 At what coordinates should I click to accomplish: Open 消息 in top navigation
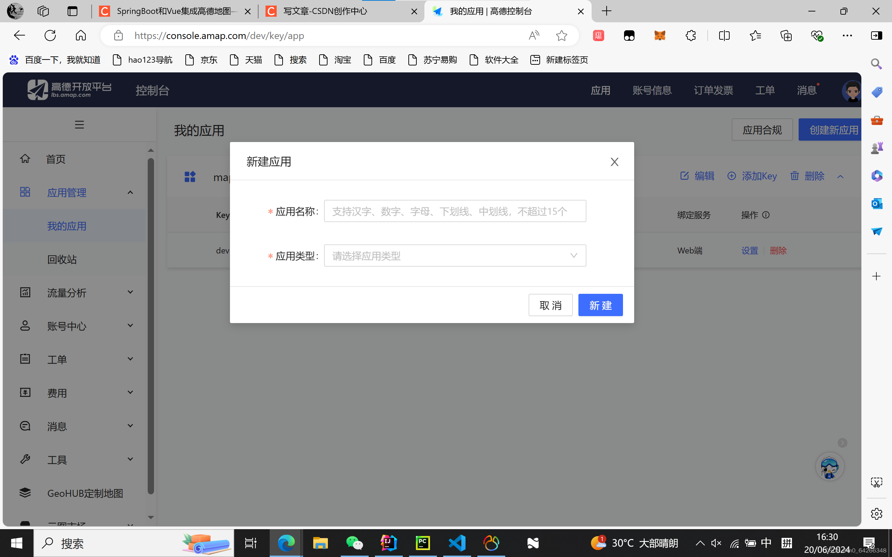[x=807, y=90]
